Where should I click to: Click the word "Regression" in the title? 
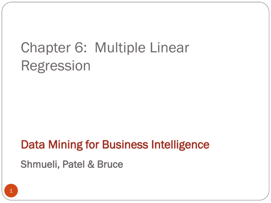(x=55, y=66)
